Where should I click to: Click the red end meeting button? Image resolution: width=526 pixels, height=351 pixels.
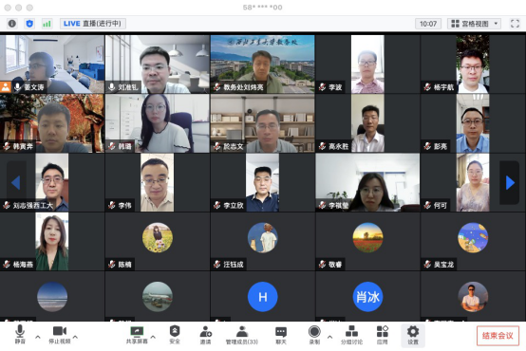pos(498,336)
